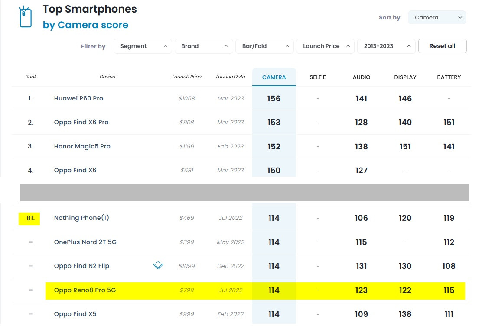Expand the Brand filter dropdown
Viewport: 482px width, 329px height.
tap(203, 46)
